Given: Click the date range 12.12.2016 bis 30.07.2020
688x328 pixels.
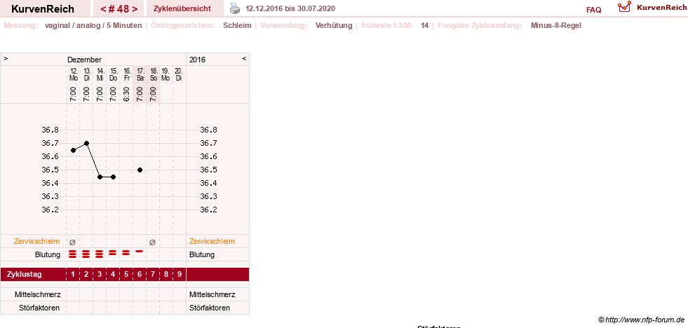Looking at the screenshot, I should coord(290,9).
